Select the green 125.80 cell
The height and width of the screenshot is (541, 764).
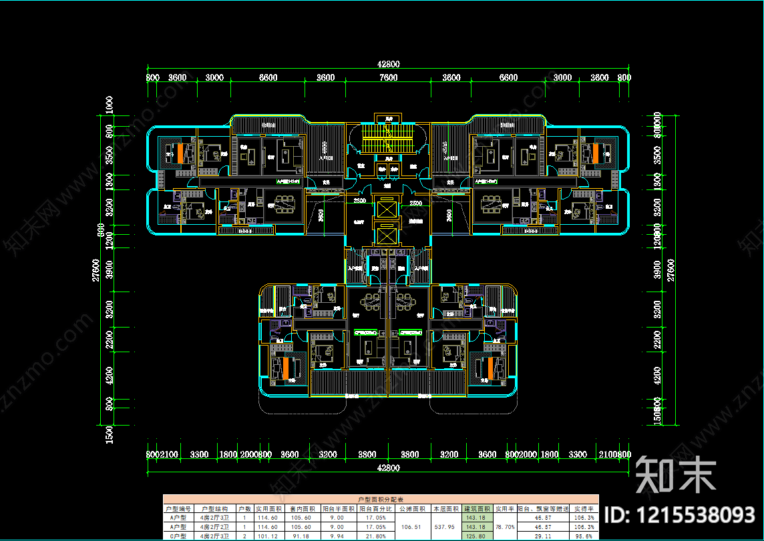477,536
